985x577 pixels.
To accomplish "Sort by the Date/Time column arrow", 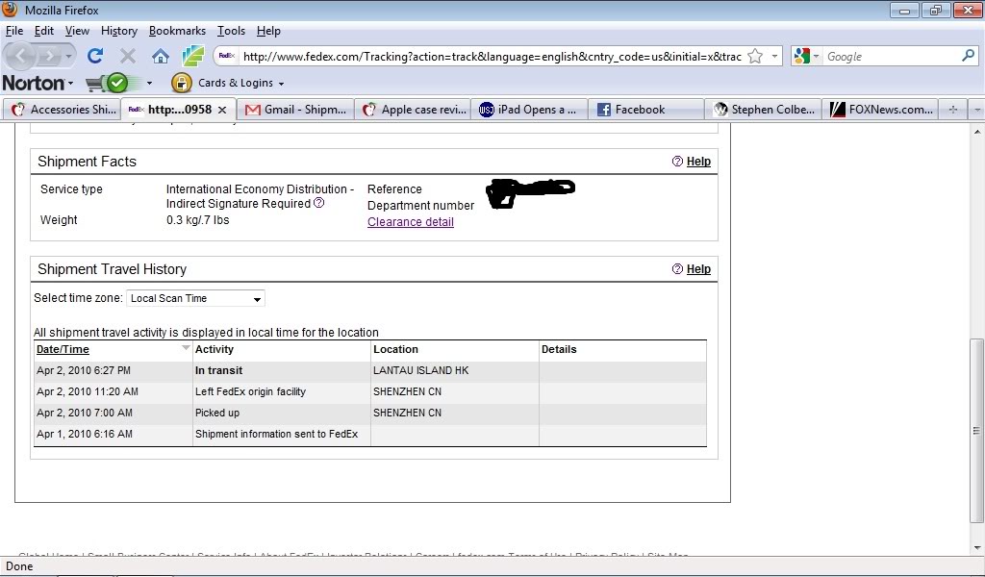I will point(186,348).
